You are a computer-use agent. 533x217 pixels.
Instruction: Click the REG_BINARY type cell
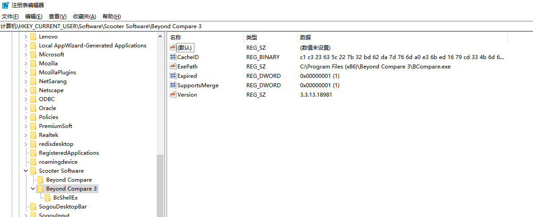click(x=263, y=57)
